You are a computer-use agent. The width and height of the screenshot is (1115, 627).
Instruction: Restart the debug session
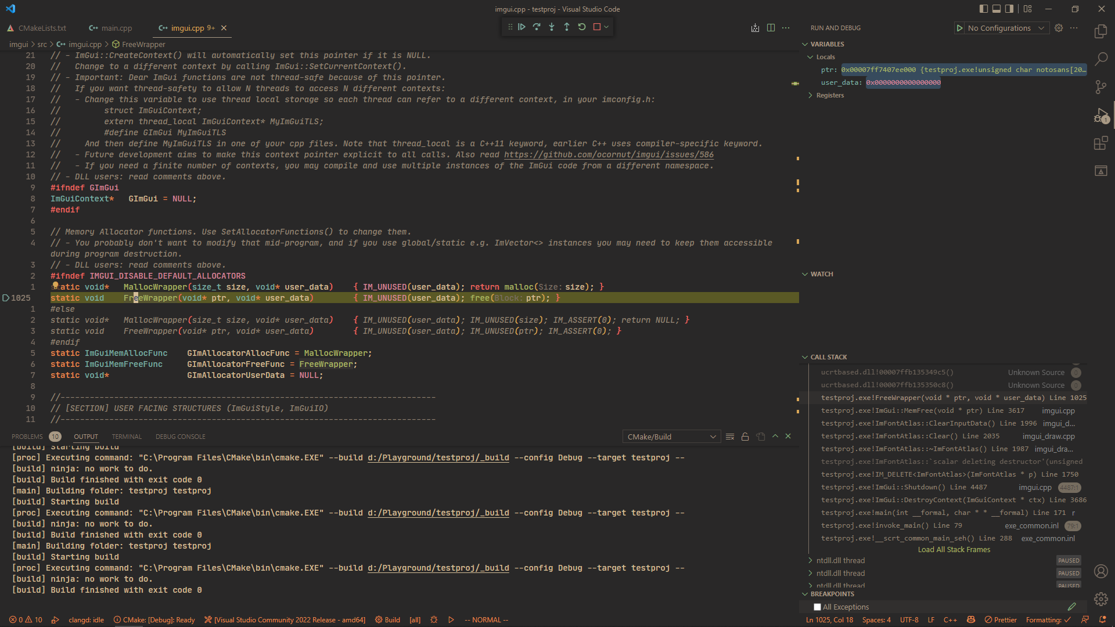[x=582, y=27]
